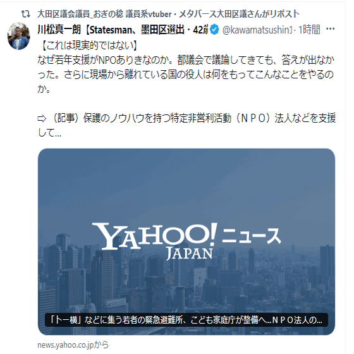
Task: Click the 【これは現実的ではない】 heading line
Action: point(89,46)
